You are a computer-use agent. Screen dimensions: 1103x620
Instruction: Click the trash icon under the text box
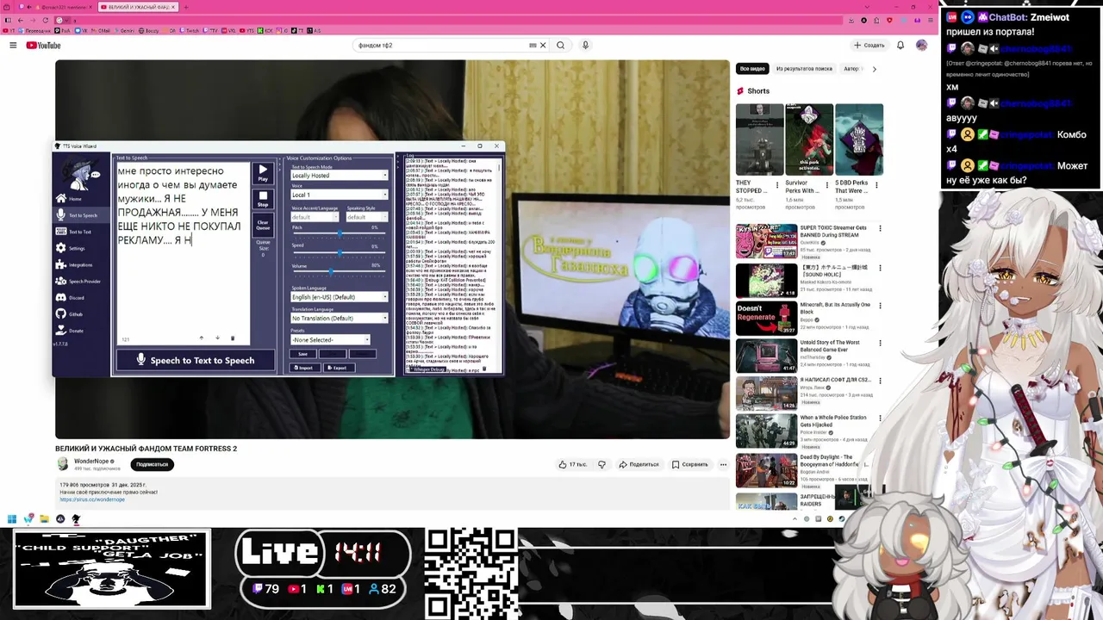(233, 338)
